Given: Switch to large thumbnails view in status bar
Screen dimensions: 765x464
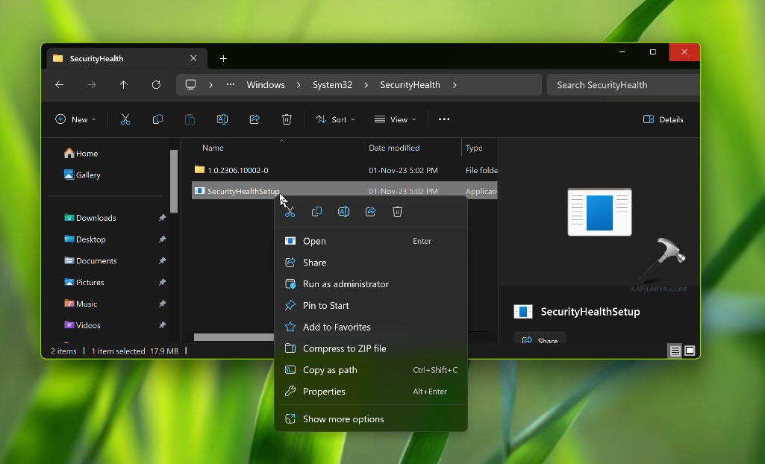Looking at the screenshot, I should 690,351.
